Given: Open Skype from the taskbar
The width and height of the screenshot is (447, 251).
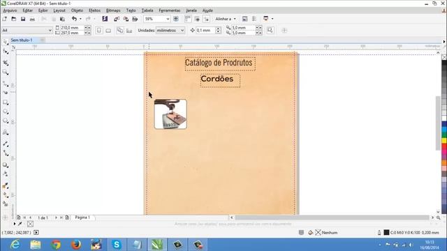Looking at the screenshot, I should click(x=117, y=245).
